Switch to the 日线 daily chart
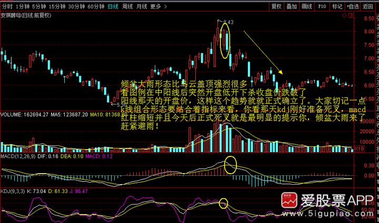Image resolution: width=379 pixels, height=223 pixels. tap(113, 6)
